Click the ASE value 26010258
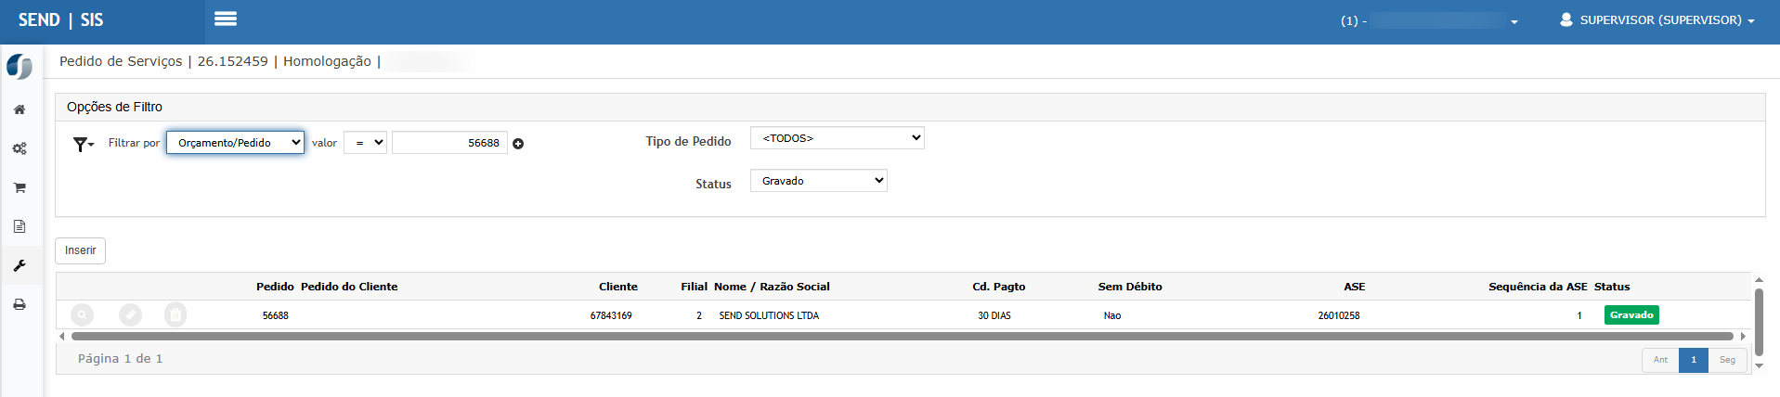Viewport: 1780px width, 397px height. click(1339, 315)
